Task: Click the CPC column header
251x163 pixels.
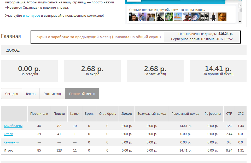Action: tap(241, 114)
